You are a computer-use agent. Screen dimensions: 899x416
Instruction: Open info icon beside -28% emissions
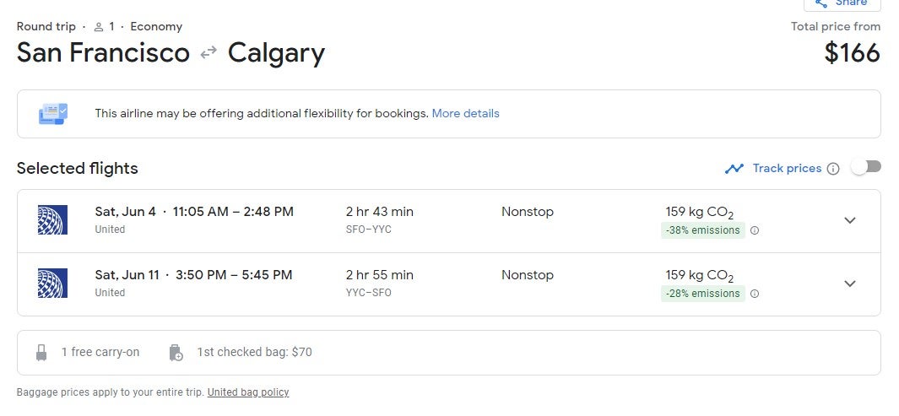[x=755, y=294]
